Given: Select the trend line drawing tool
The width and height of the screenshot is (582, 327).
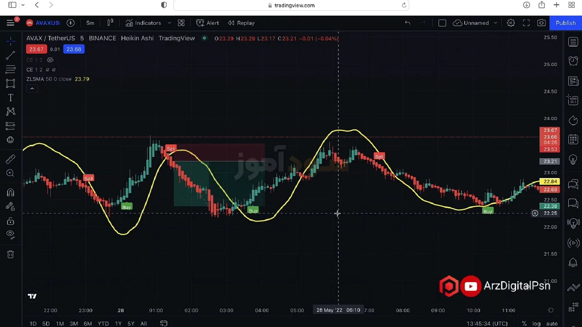Looking at the screenshot, I should pos(11,55).
